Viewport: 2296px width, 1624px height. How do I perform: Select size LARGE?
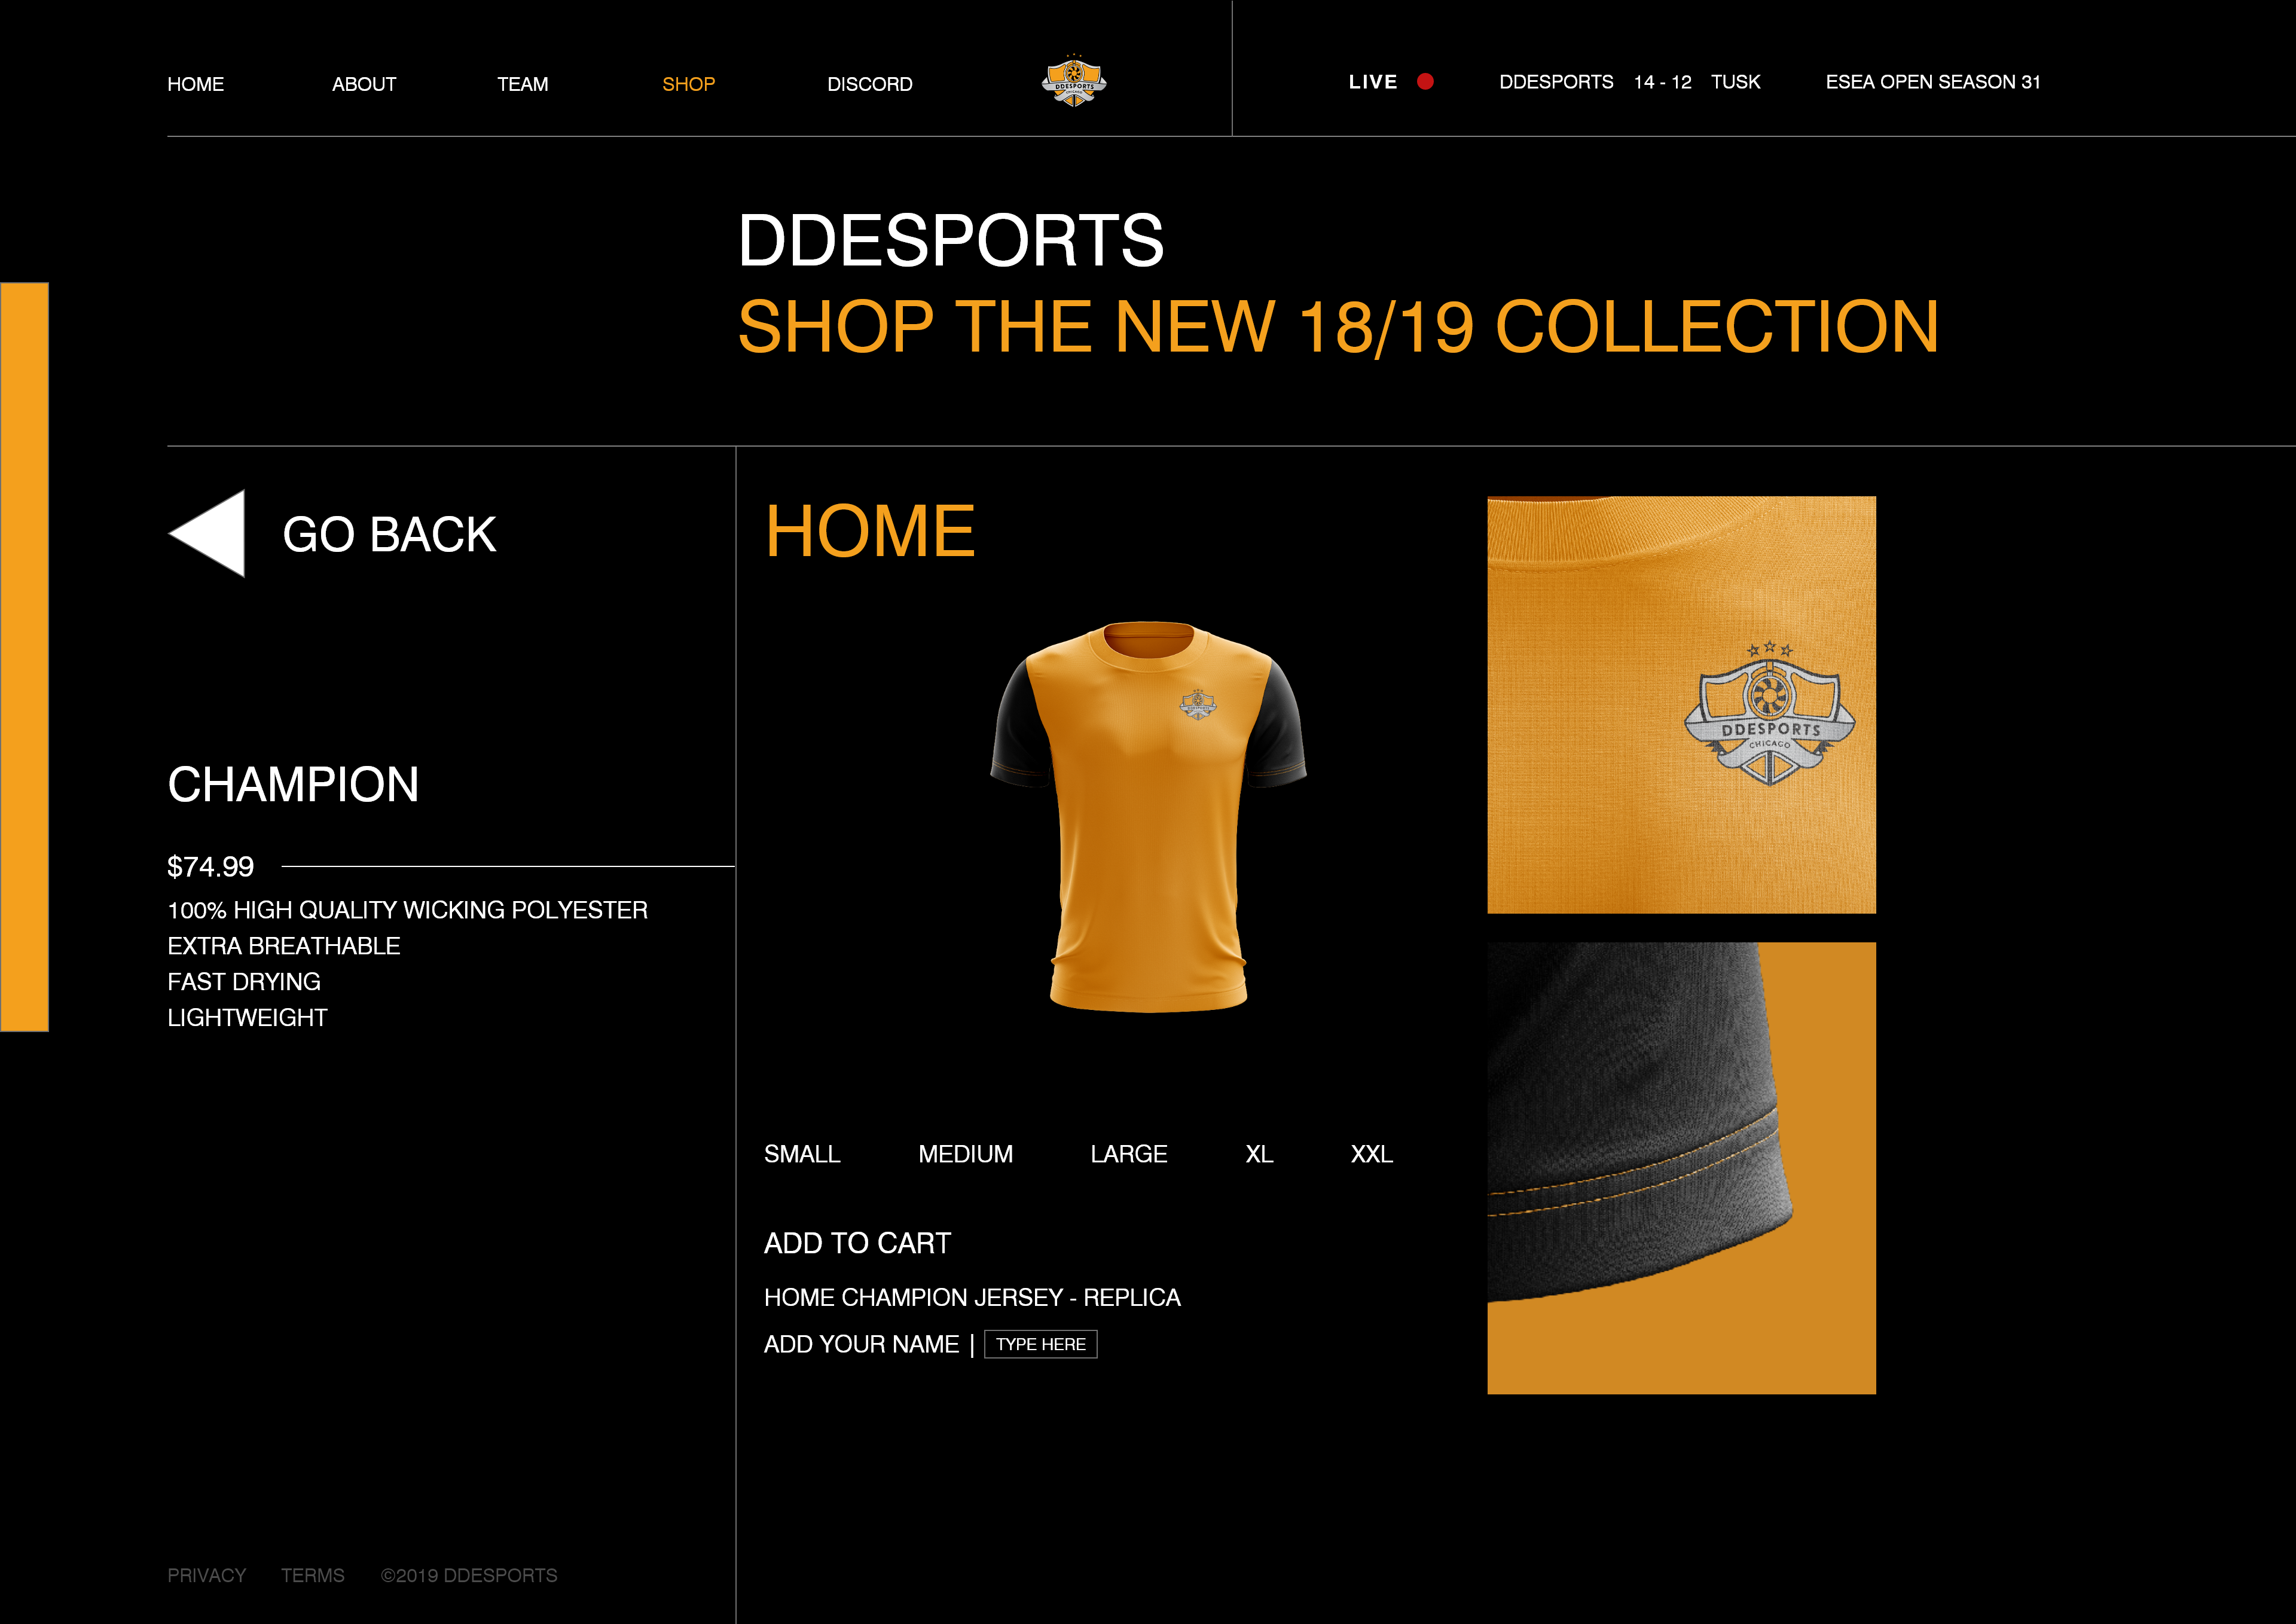tap(1128, 1154)
